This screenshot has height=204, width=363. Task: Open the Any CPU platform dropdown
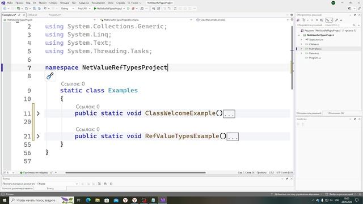pyautogui.click(x=84, y=8)
